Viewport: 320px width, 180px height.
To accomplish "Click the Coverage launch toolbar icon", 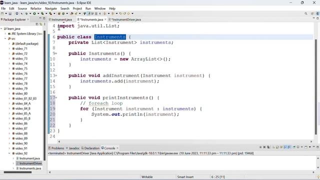I will 42,13.
